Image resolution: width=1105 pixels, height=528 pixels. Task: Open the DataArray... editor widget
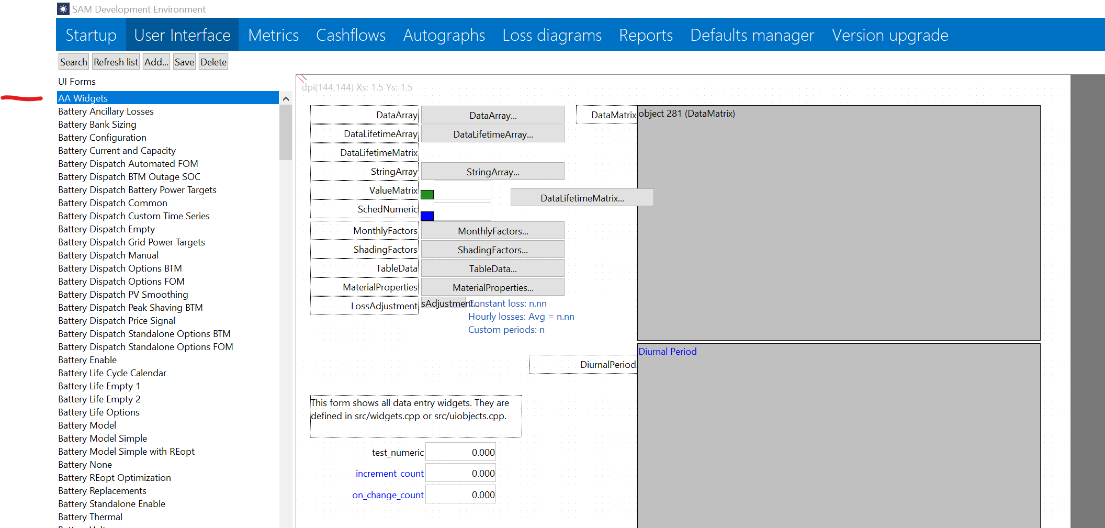point(492,115)
